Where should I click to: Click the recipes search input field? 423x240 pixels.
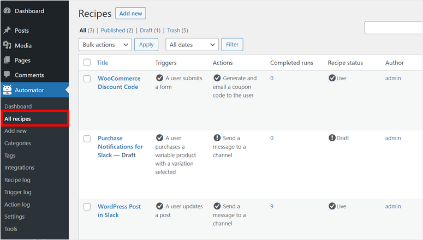tap(393, 28)
